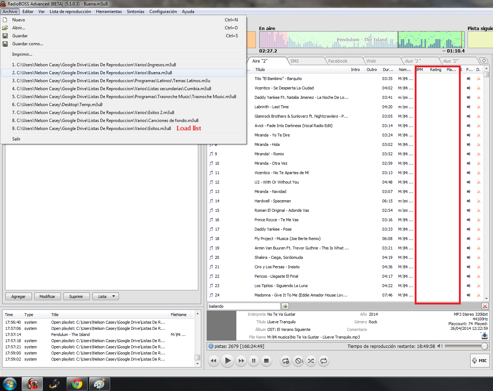Viewport: 493px width, 391px height.
Task: Toggle repeat playlist mode
Action: [324, 361]
